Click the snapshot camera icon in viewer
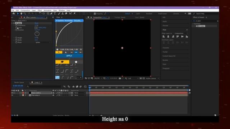The height and width of the screenshot is (129, 230). tap(120, 78)
